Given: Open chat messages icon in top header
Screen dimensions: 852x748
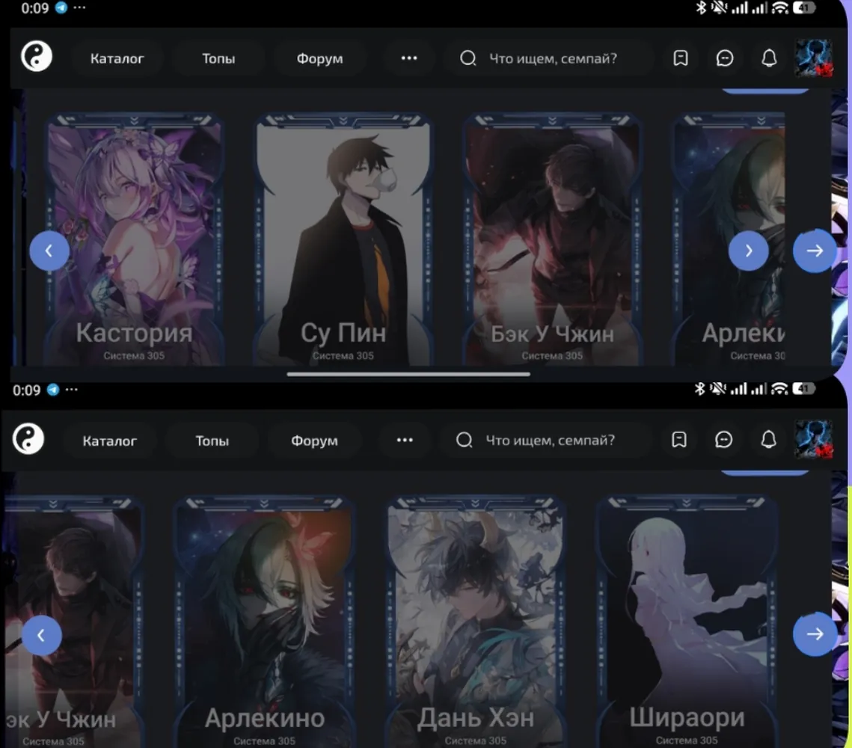Looking at the screenshot, I should coord(724,58).
